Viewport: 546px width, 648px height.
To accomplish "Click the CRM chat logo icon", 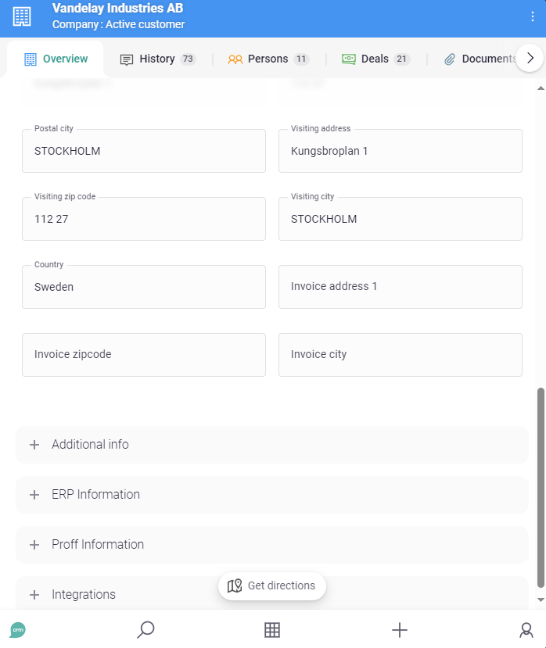I will pos(17,629).
